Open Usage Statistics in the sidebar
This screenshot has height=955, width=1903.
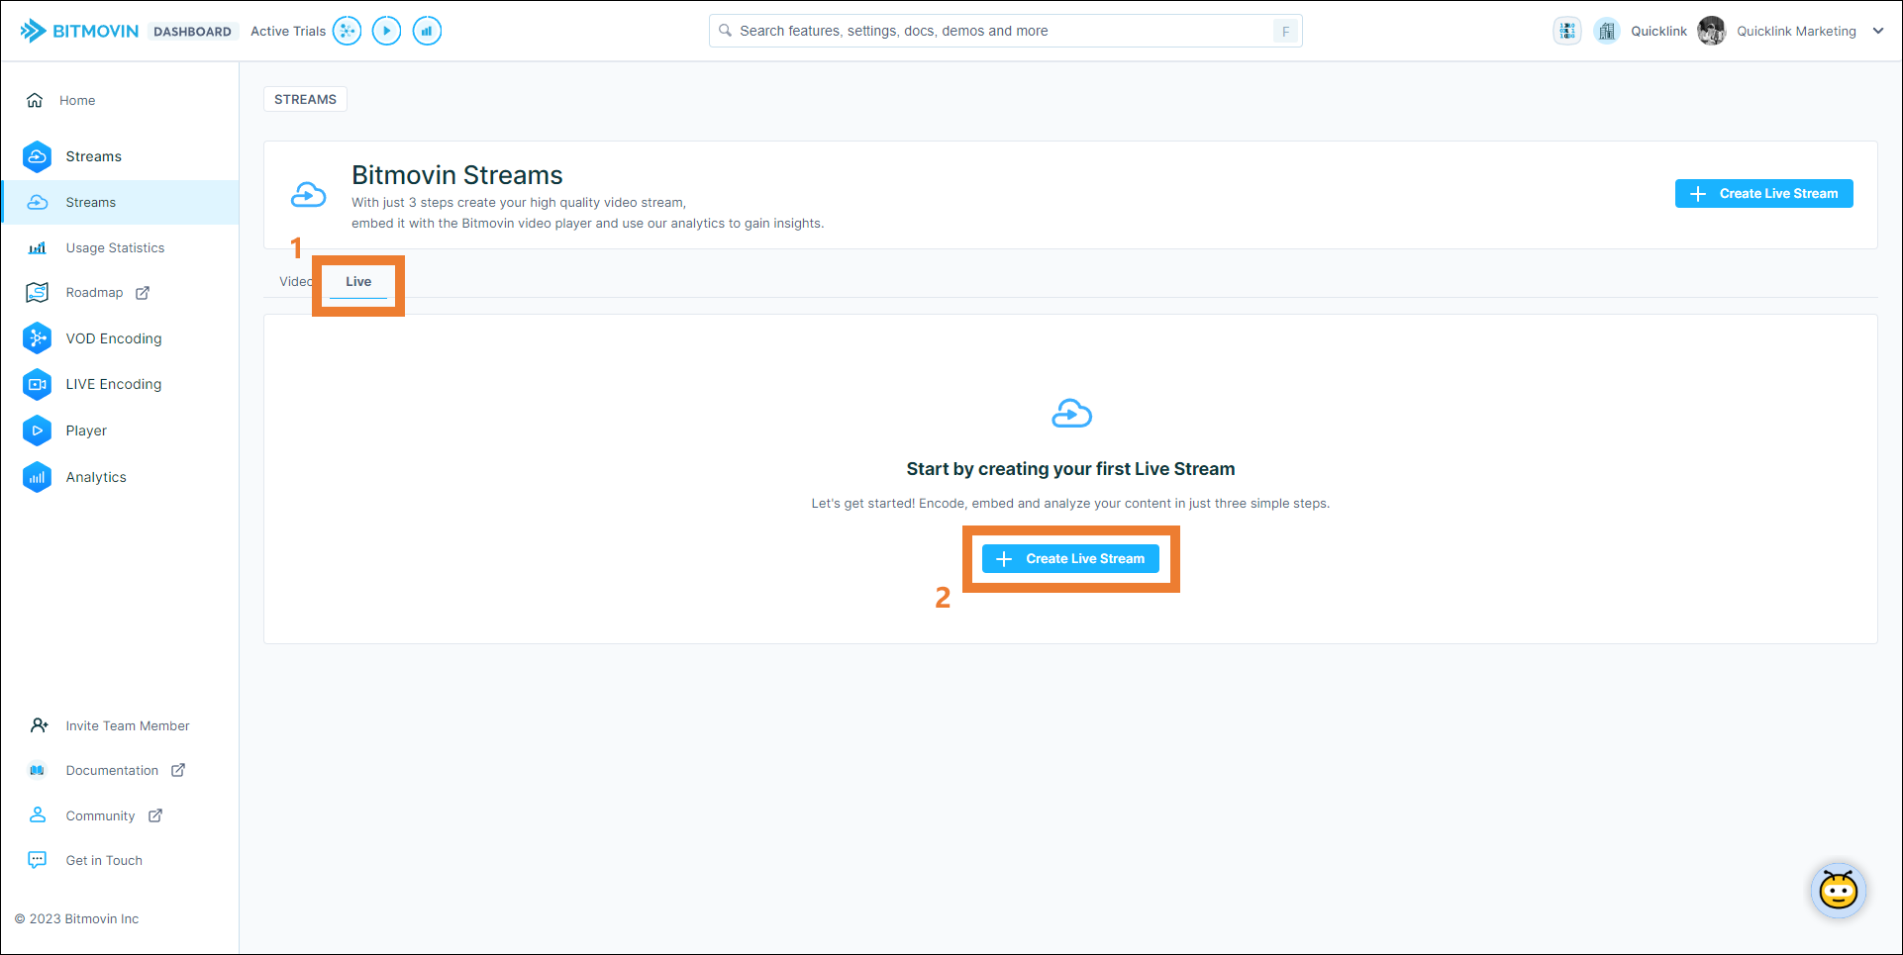tap(115, 248)
